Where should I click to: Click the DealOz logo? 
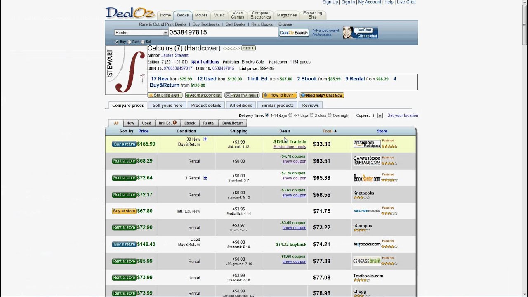tap(130, 13)
